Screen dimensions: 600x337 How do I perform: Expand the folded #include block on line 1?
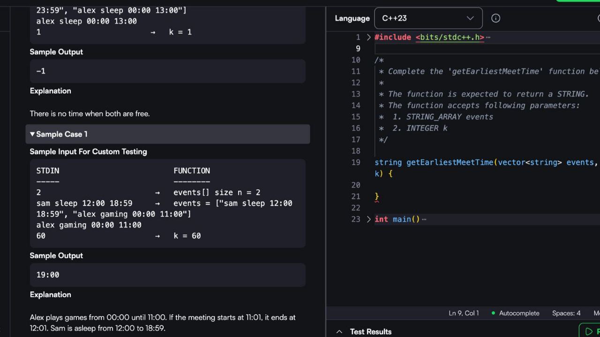coord(368,37)
